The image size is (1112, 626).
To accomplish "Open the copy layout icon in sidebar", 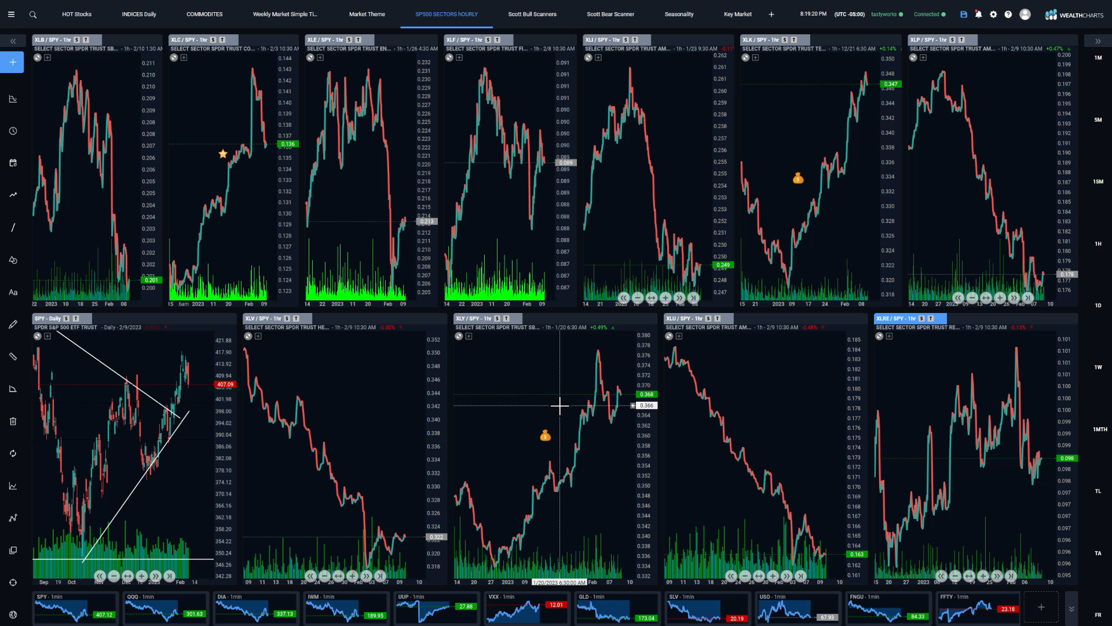I will [x=13, y=550].
